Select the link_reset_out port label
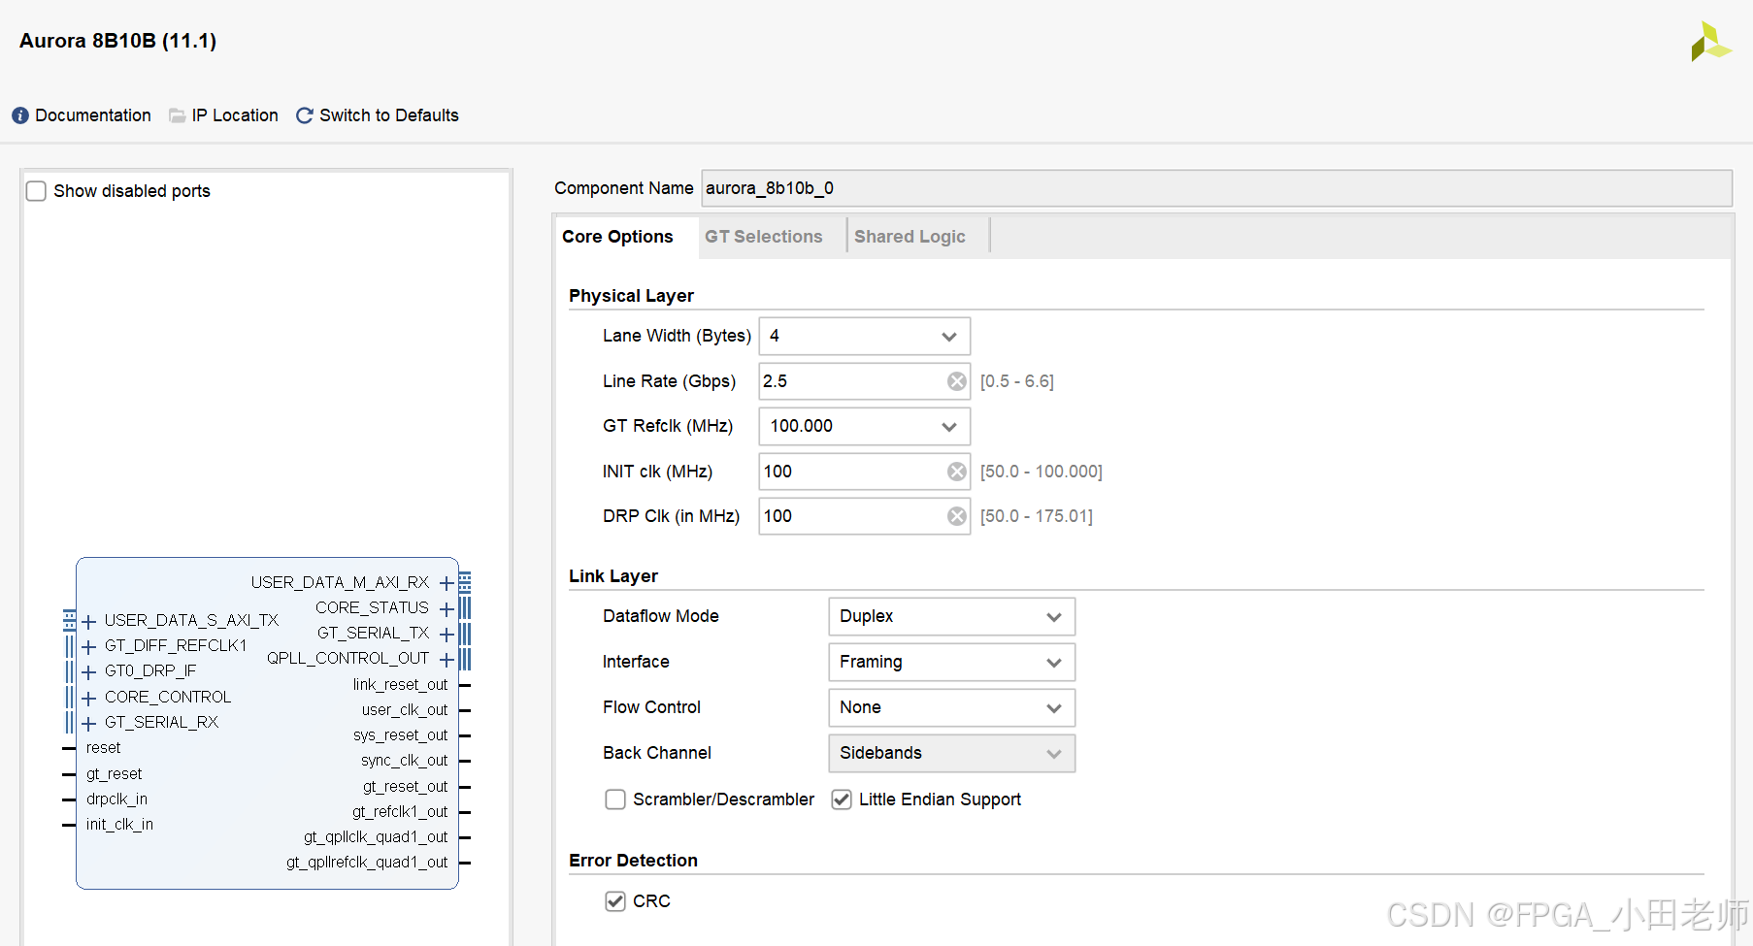 coord(400,685)
